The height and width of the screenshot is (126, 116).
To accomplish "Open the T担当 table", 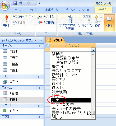I will (22, 64).
